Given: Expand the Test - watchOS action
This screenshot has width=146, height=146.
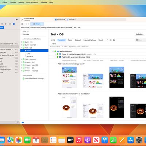Looking at the screenshot, I should pyautogui.click(x=22, y=59).
